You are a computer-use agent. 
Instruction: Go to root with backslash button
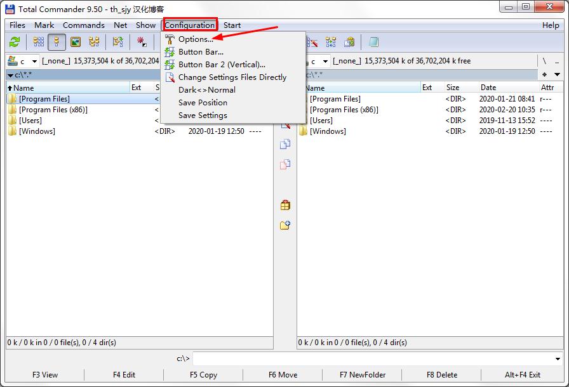tap(544, 62)
